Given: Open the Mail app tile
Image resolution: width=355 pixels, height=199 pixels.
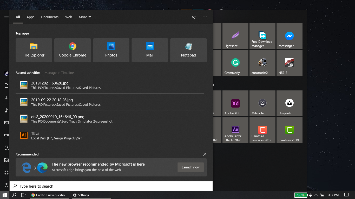Looking at the screenshot, I should coord(150,50).
